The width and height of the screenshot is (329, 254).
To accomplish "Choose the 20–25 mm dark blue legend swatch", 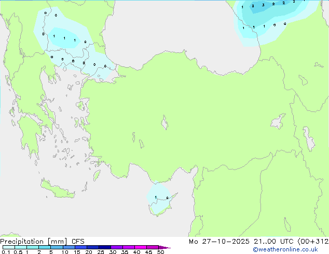I will [x=93, y=247].
